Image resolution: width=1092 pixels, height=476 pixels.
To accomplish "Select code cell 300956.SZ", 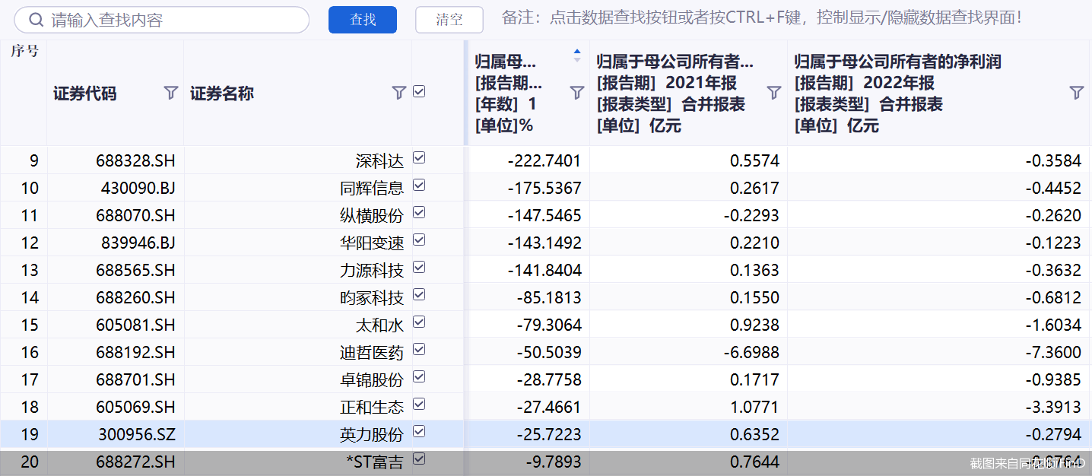I will 137,434.
